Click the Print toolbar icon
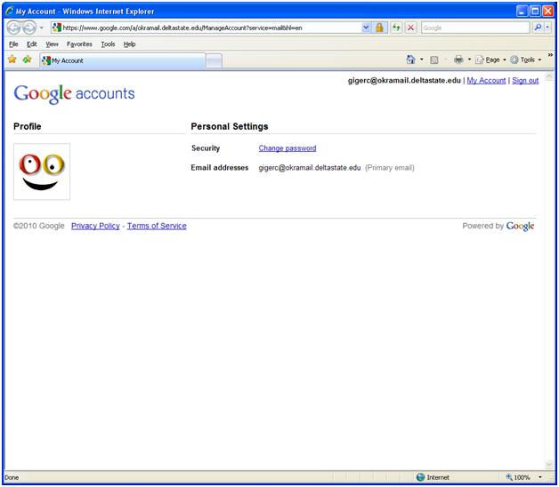559x487 pixels. pyautogui.click(x=458, y=60)
